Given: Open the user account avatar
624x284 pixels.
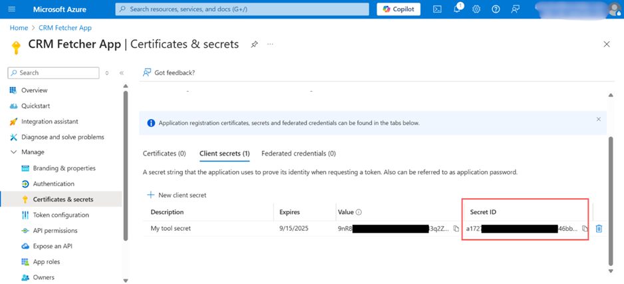Looking at the screenshot, I should (615, 9).
